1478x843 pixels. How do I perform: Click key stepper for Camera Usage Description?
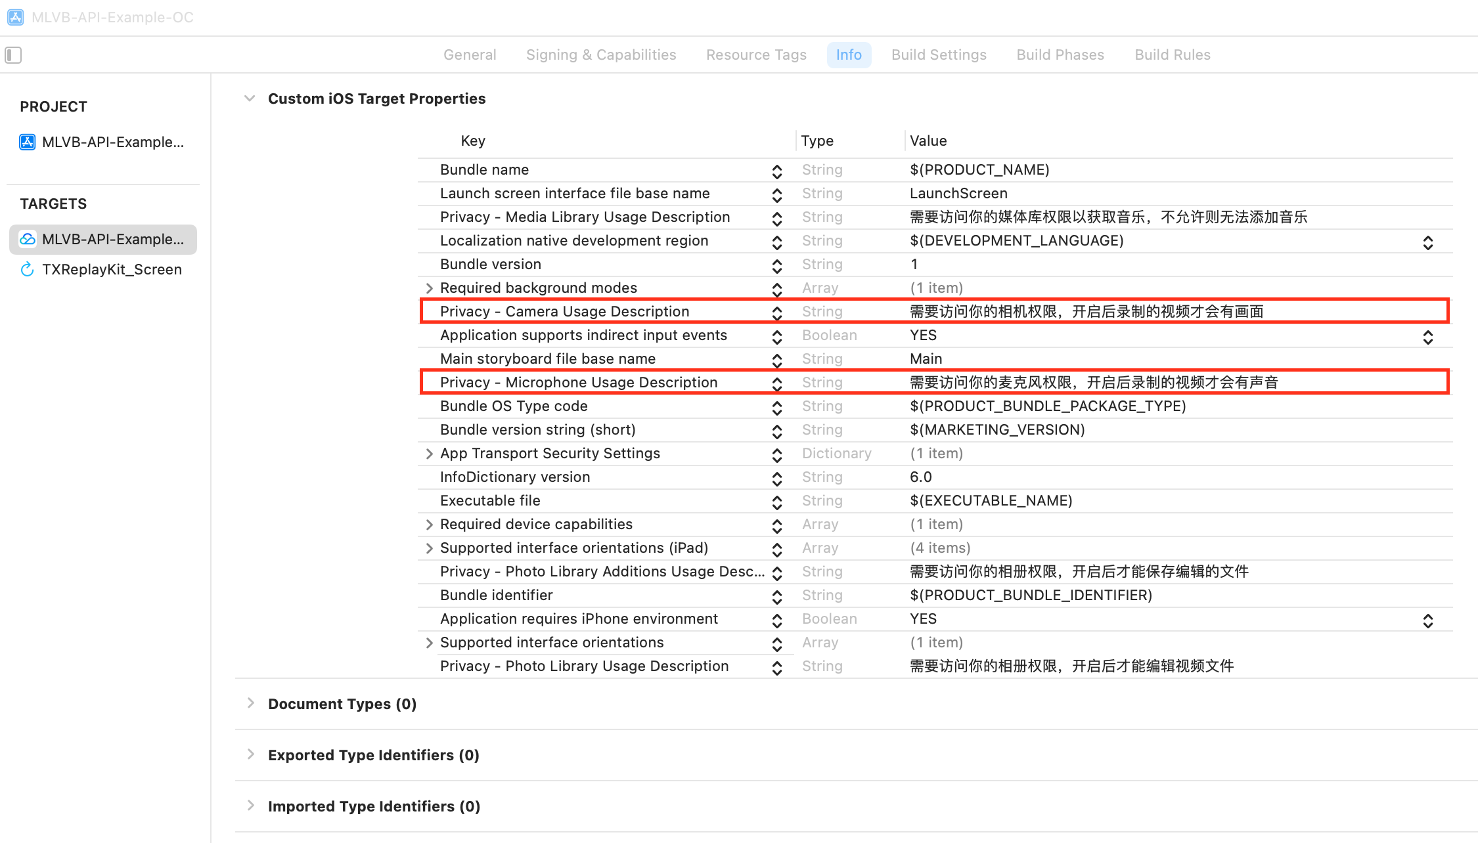pos(777,313)
